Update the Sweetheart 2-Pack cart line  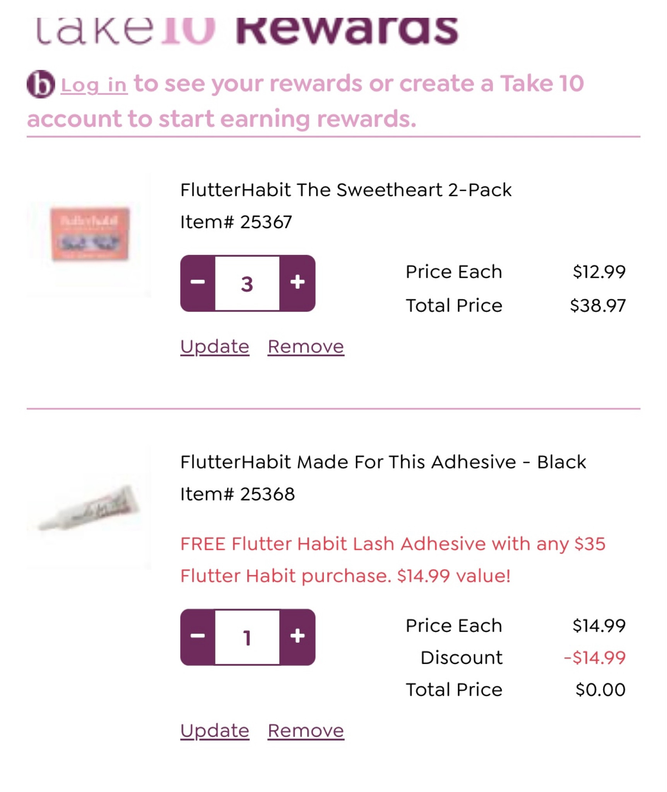click(x=214, y=347)
